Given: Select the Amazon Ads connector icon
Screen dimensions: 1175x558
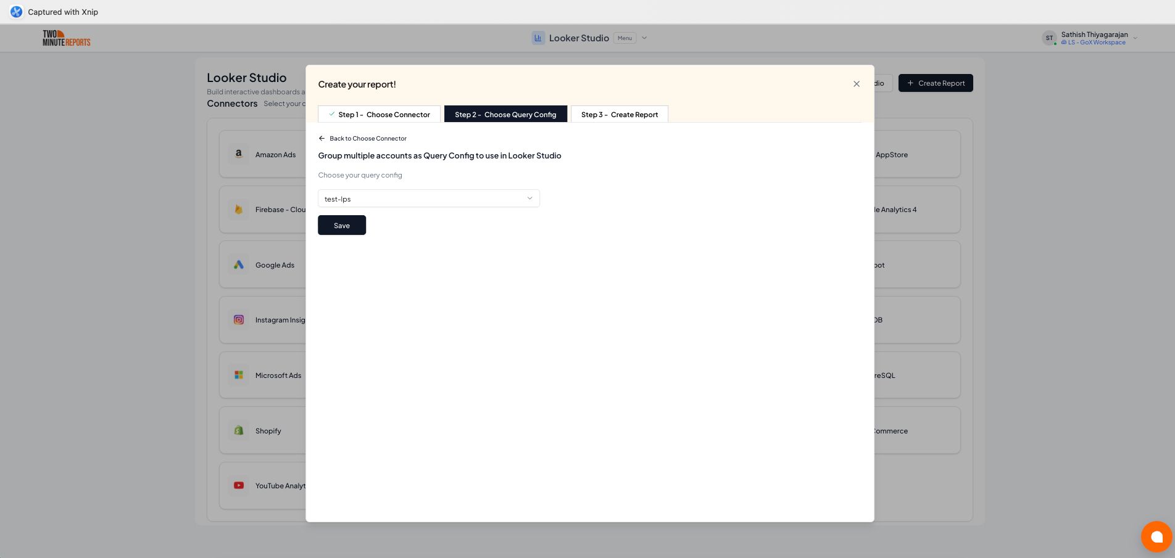Looking at the screenshot, I should 239,154.
